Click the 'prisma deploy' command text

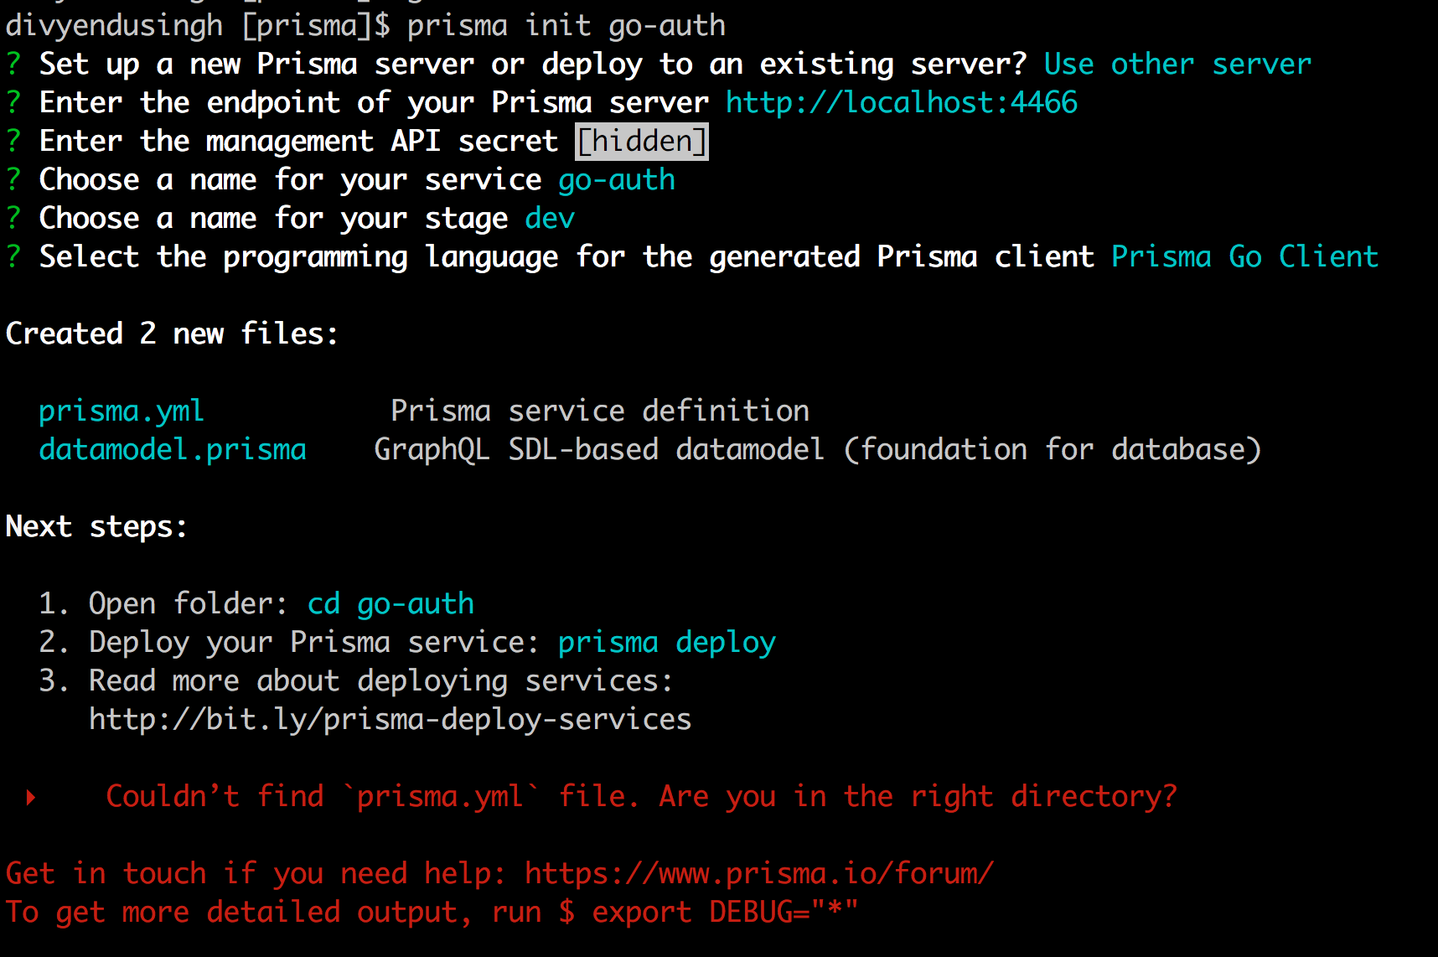tap(666, 641)
